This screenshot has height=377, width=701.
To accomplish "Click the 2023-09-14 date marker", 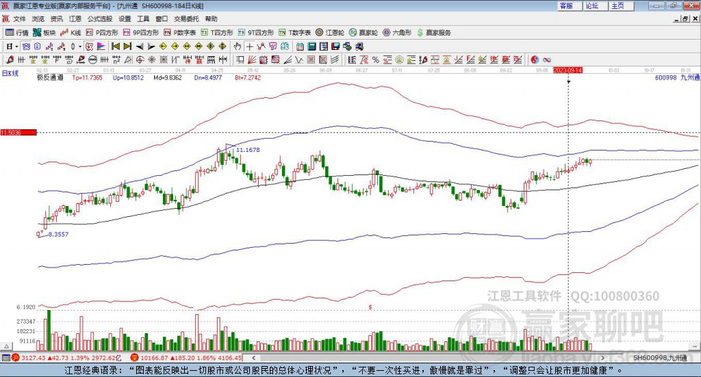I will [x=568, y=70].
